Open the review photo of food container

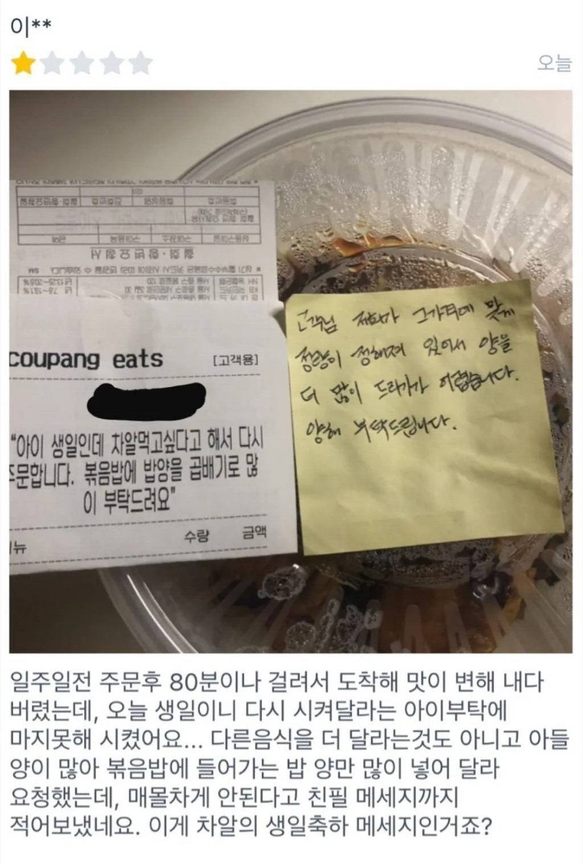[x=291, y=371]
